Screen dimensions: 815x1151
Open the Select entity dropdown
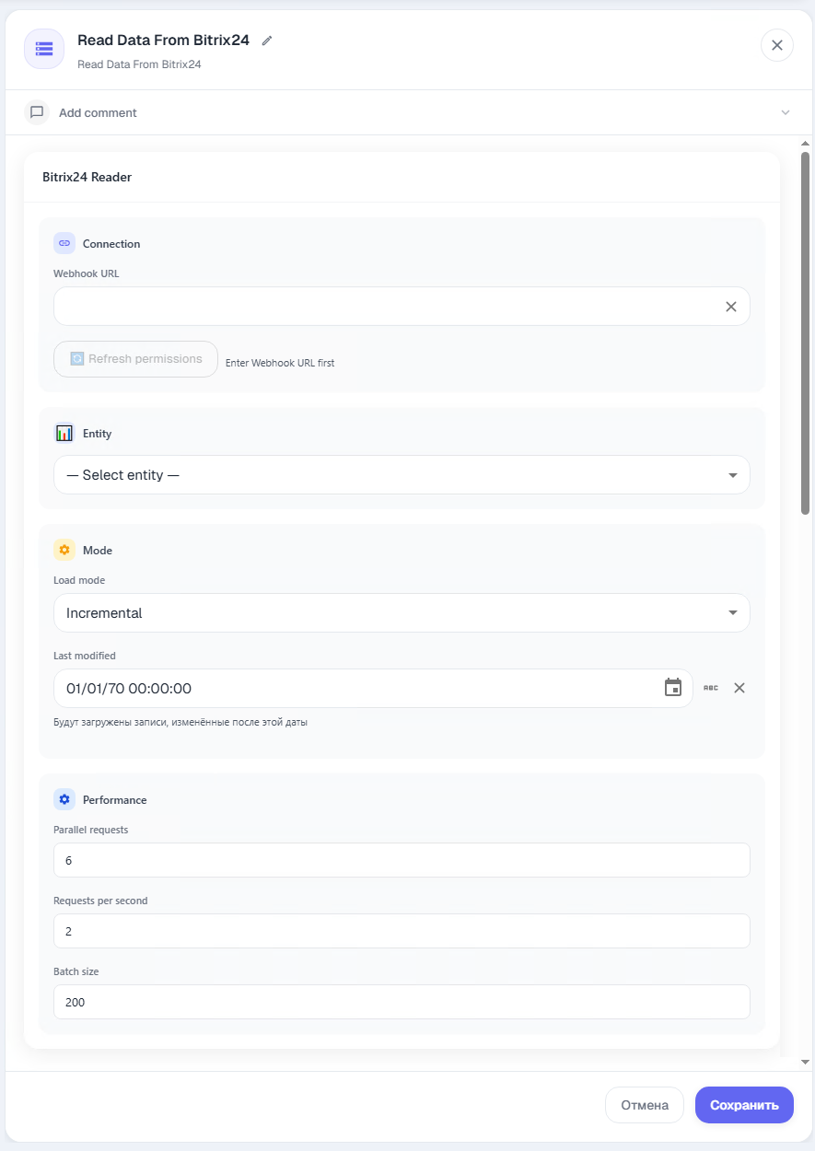pos(402,475)
